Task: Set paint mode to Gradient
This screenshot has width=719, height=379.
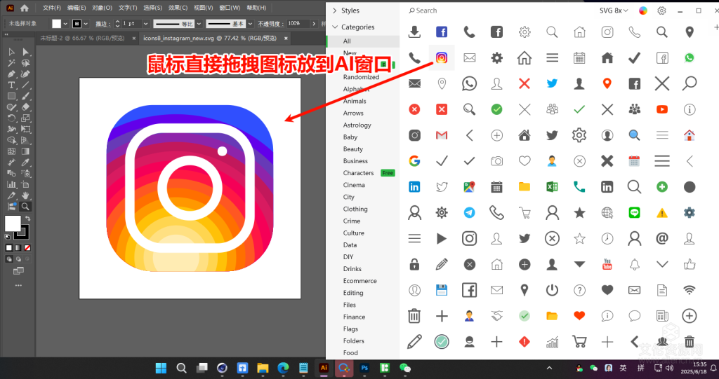Action: [x=18, y=247]
